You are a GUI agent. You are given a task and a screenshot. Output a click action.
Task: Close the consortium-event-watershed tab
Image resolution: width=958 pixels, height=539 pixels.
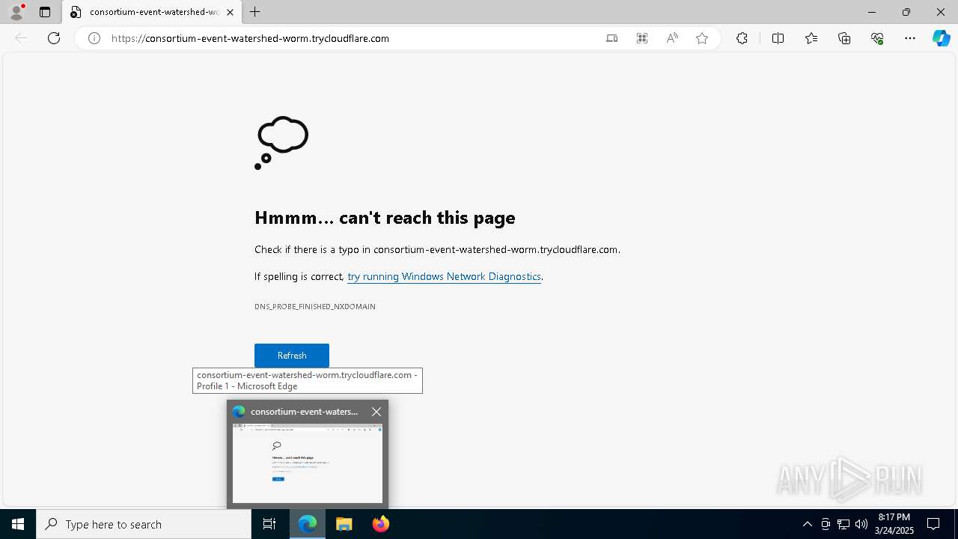(230, 12)
